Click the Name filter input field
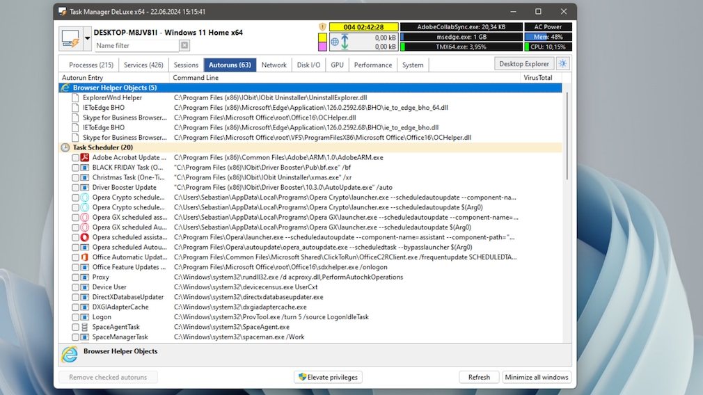The height and width of the screenshot is (395, 703). [136, 46]
